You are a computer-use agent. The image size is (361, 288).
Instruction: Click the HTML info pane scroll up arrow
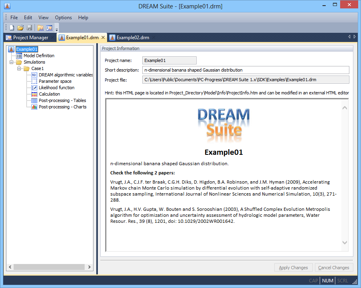point(345,108)
